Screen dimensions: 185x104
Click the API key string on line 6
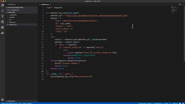(x=80, y=21)
